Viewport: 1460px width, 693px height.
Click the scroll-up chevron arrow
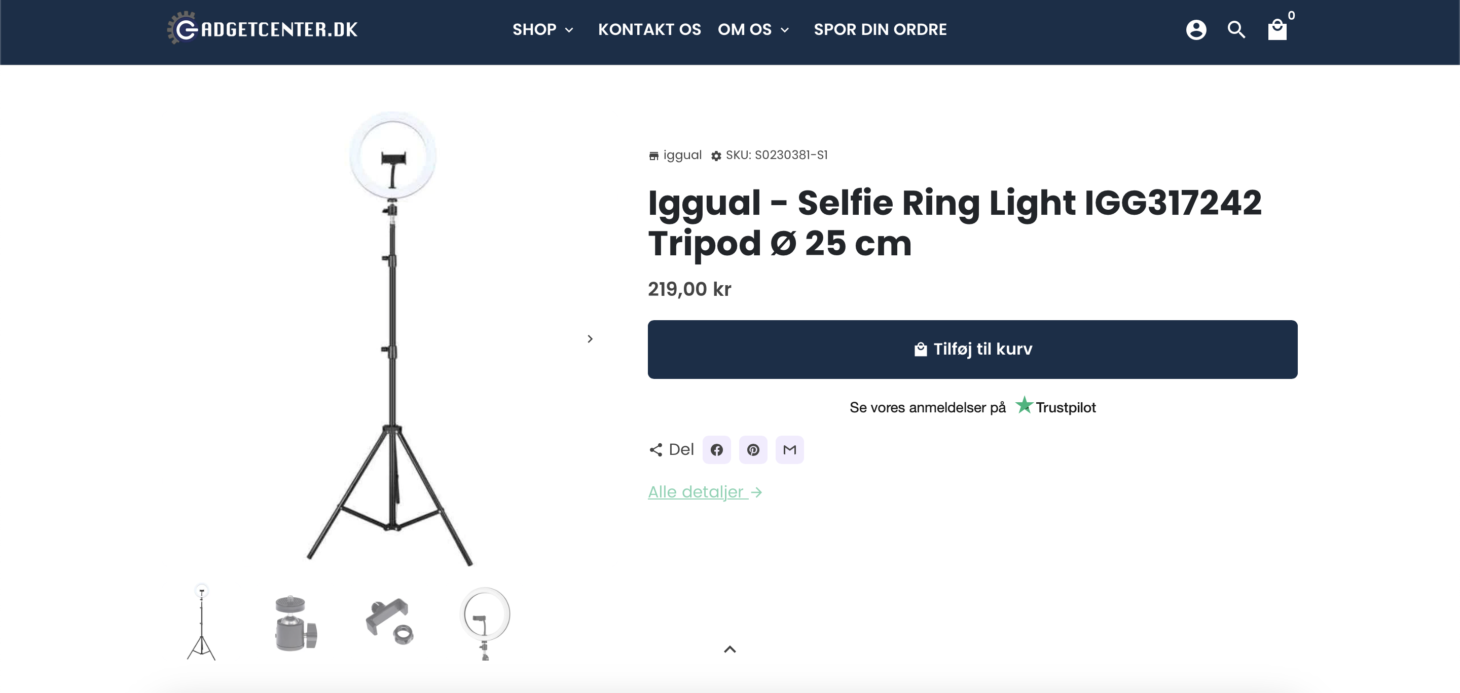coord(730,649)
